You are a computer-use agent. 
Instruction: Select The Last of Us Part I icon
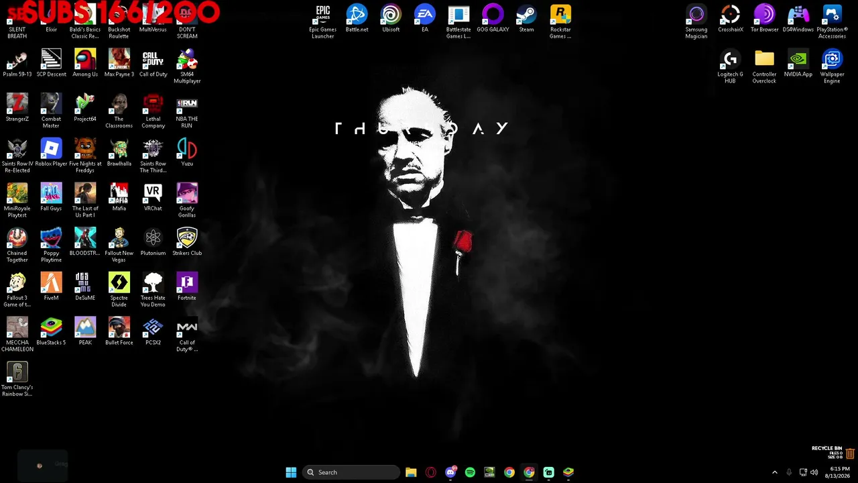click(85, 200)
